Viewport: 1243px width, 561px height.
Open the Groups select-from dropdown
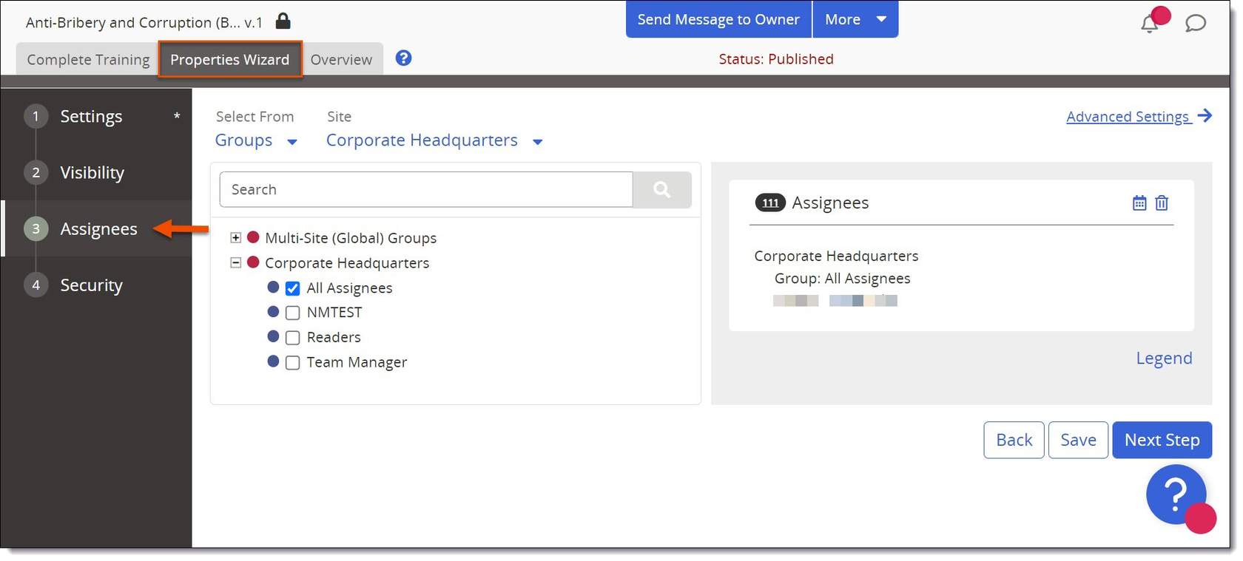256,140
